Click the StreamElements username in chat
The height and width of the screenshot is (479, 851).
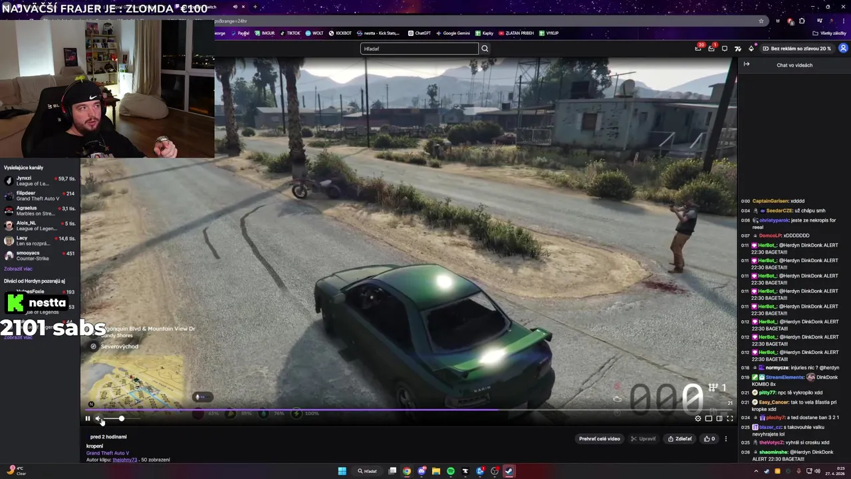[785, 377]
